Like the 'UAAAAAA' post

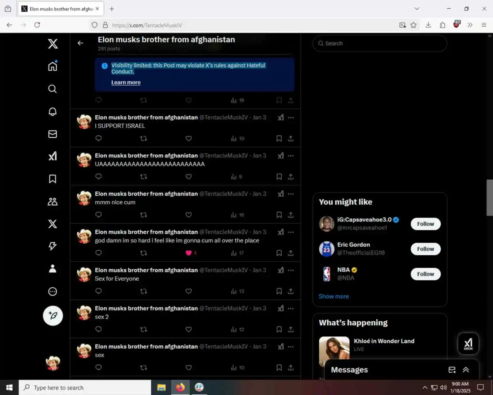point(189,177)
